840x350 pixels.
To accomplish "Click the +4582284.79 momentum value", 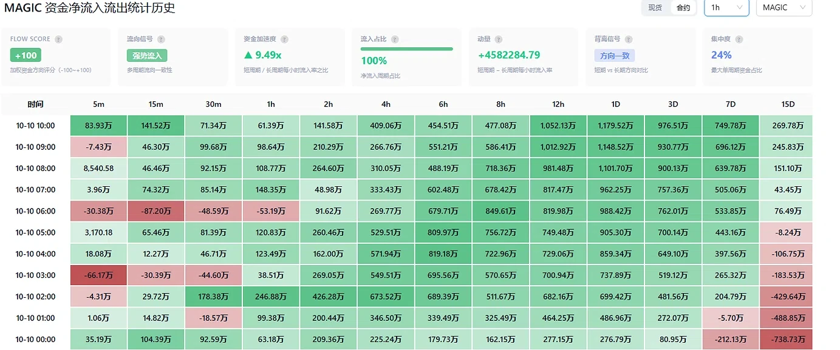I will point(509,55).
